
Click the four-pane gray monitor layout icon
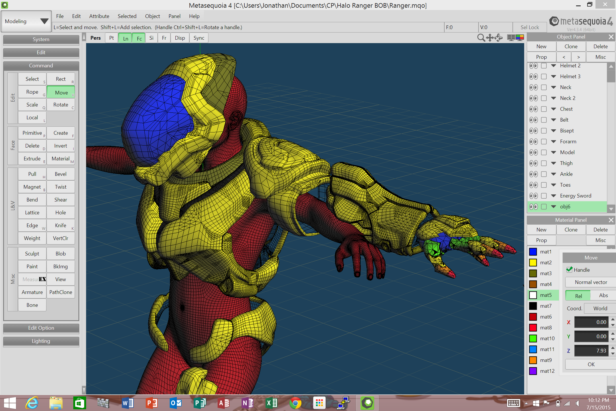click(x=511, y=38)
